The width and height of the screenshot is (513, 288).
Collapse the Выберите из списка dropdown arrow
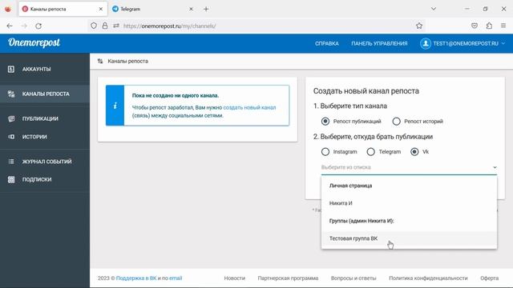click(x=495, y=167)
